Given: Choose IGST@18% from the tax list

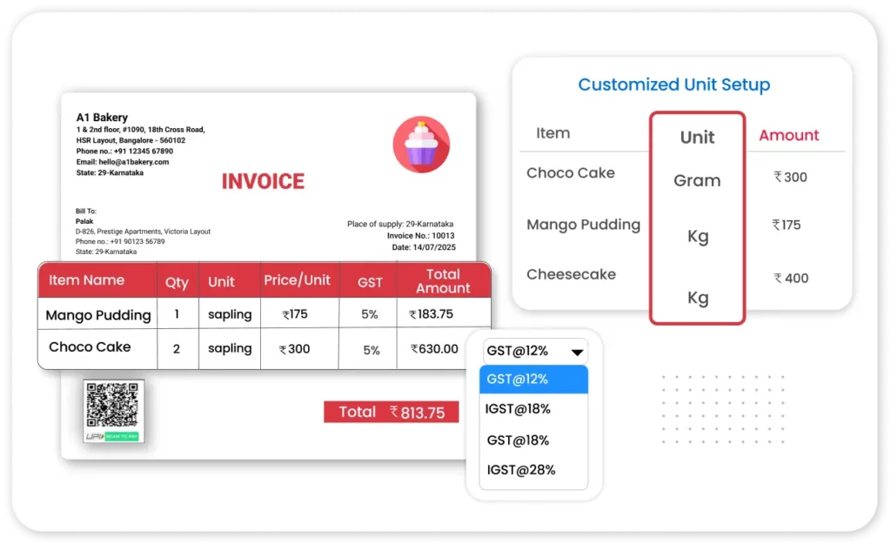Looking at the screenshot, I should pos(518,409).
